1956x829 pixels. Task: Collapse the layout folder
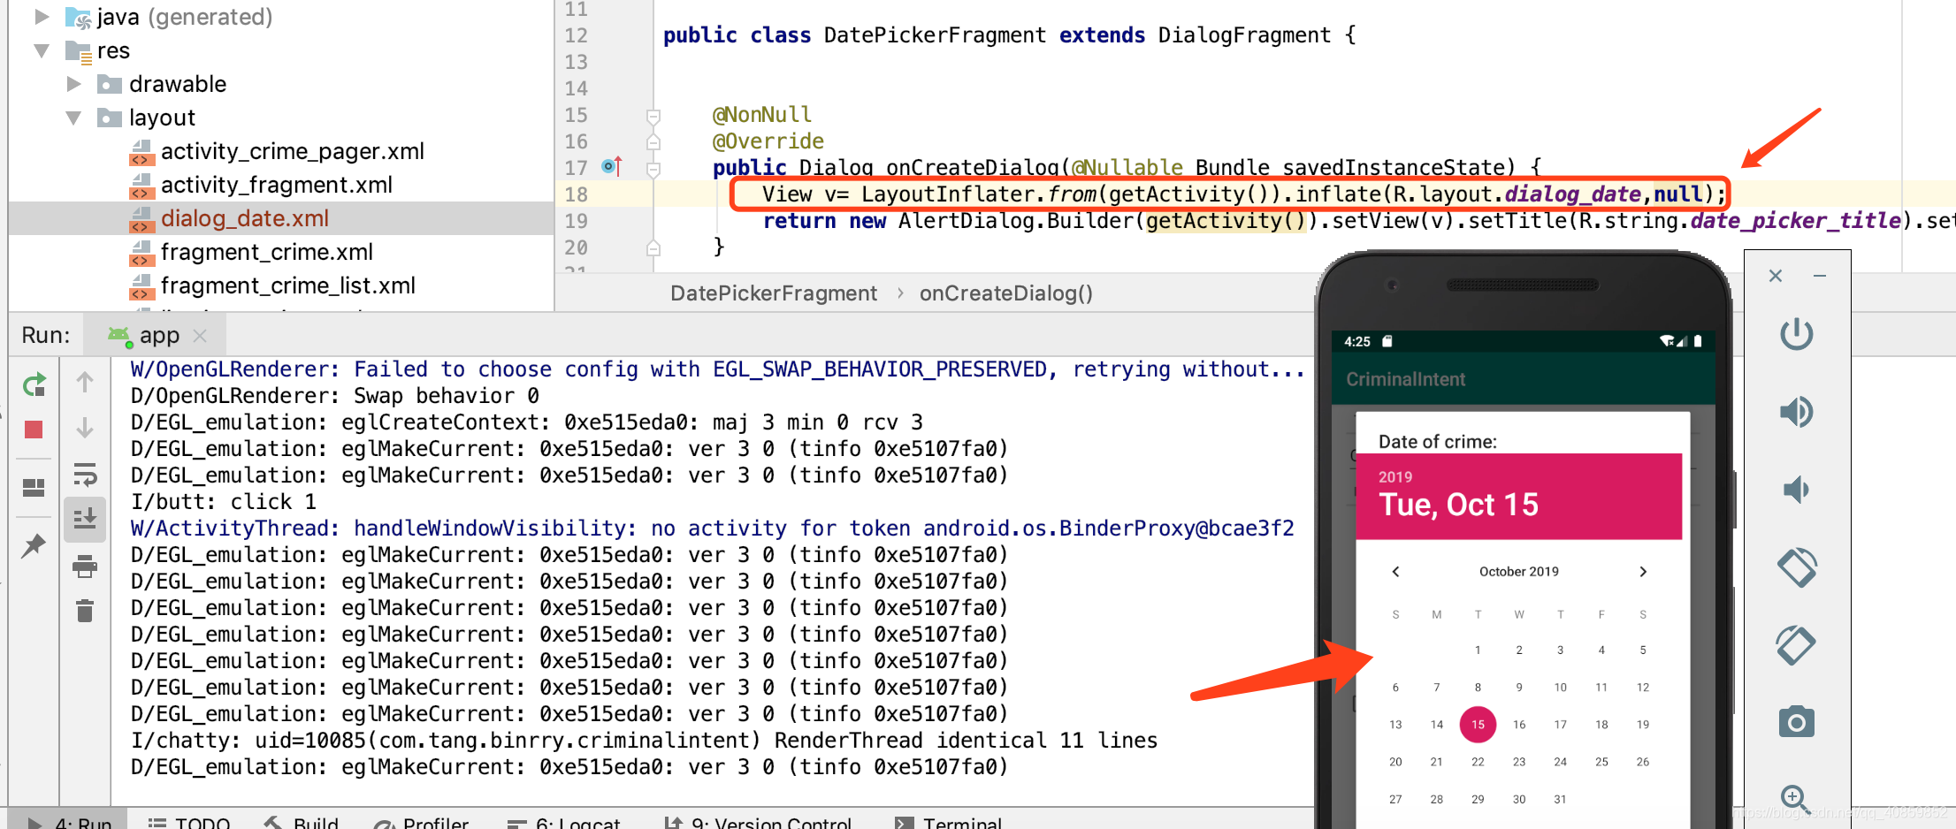point(74,118)
